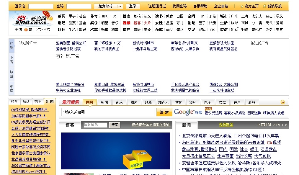Open headline 安理会未通过谴责以色列决议

click(x=209, y=163)
